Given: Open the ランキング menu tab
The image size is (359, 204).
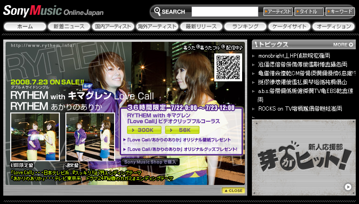Looking at the screenshot, I should pyautogui.click(x=245, y=26).
